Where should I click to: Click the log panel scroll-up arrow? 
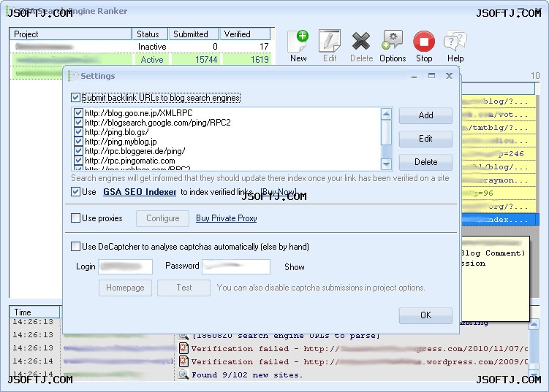(x=534, y=325)
